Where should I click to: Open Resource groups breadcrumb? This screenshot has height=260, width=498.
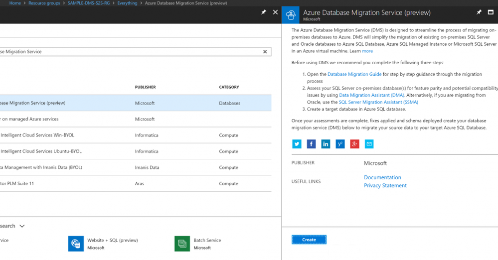pos(44,3)
